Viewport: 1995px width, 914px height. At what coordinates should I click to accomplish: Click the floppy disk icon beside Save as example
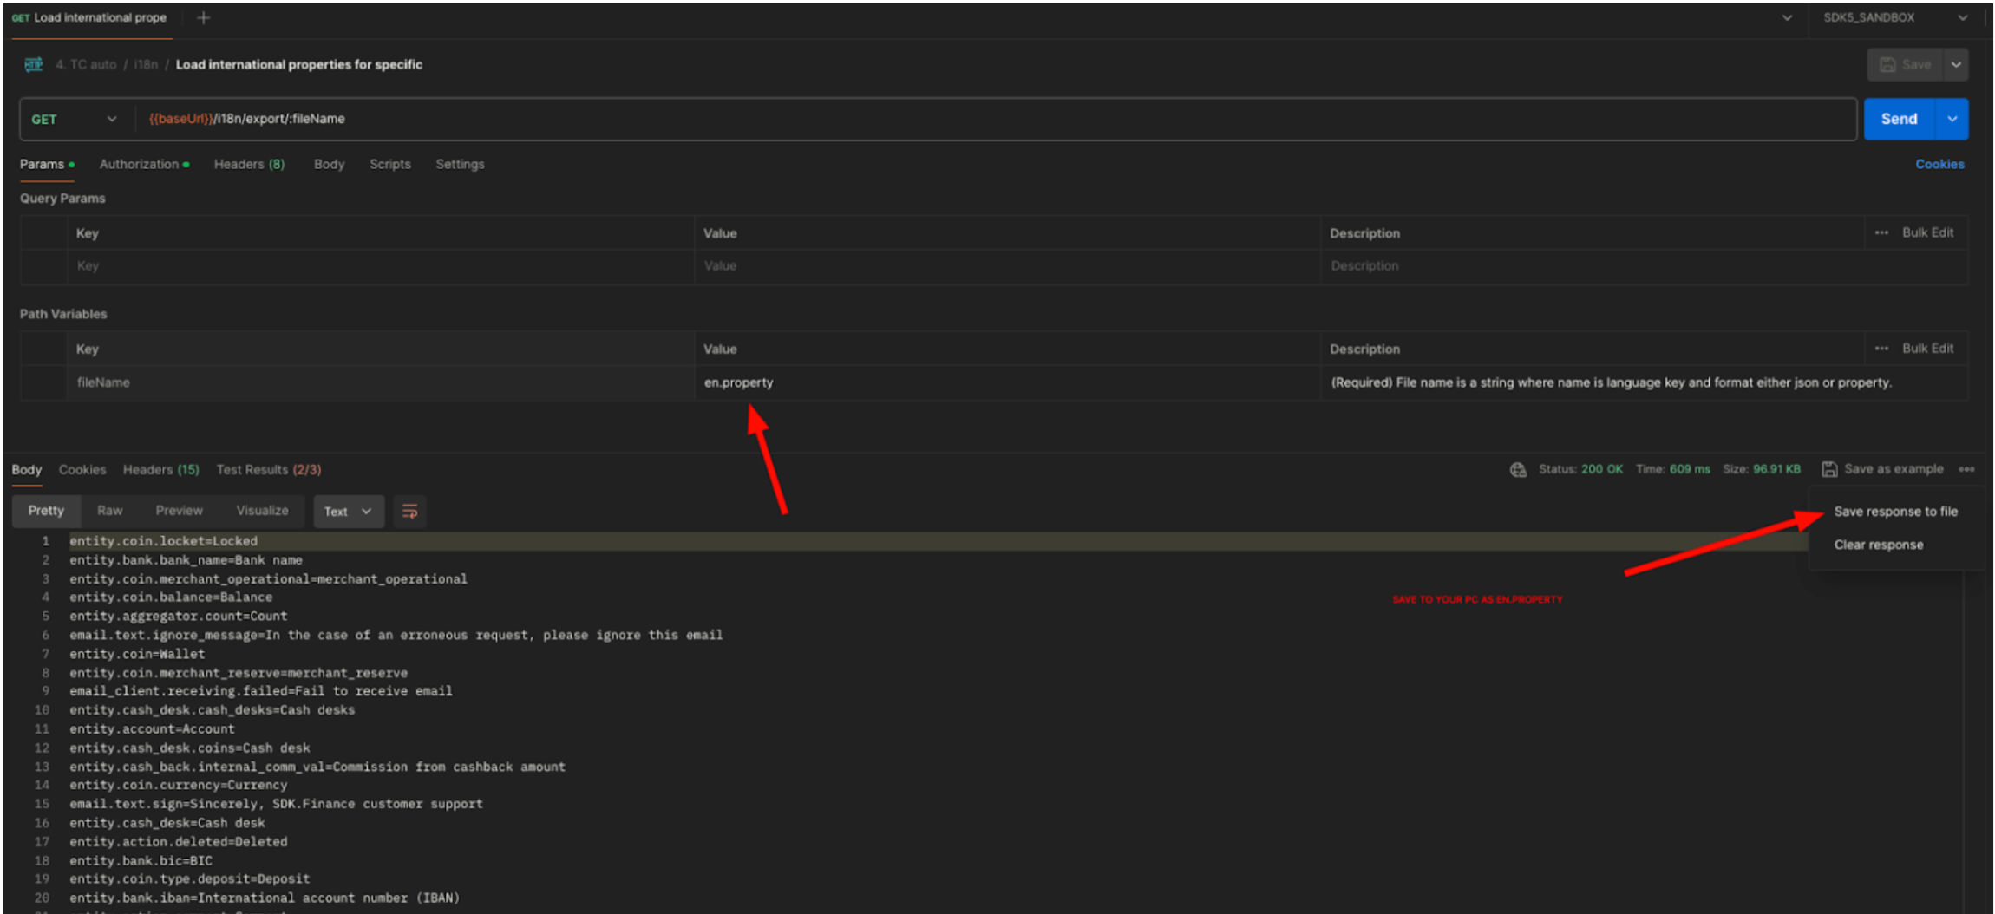1829,469
